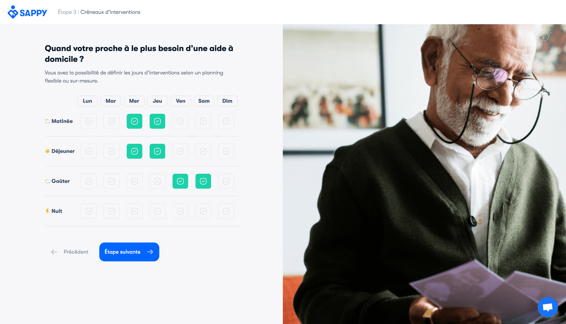The image size is (566, 324).
Task: Click the photo of the elderly man
Action: coord(424,174)
